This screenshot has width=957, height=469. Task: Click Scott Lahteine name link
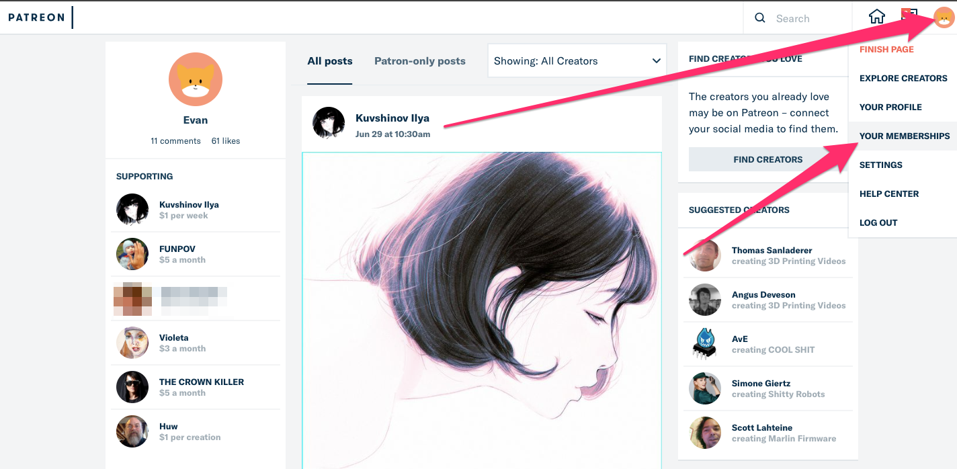click(762, 427)
